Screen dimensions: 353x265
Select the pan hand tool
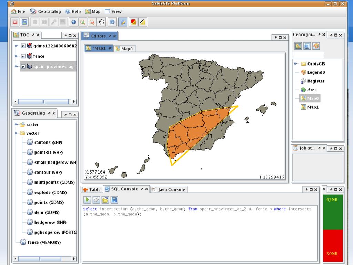pyautogui.click(x=102, y=22)
